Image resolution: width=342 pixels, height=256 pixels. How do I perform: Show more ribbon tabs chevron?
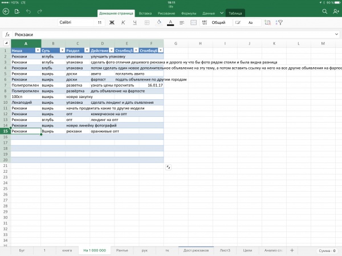222,13
